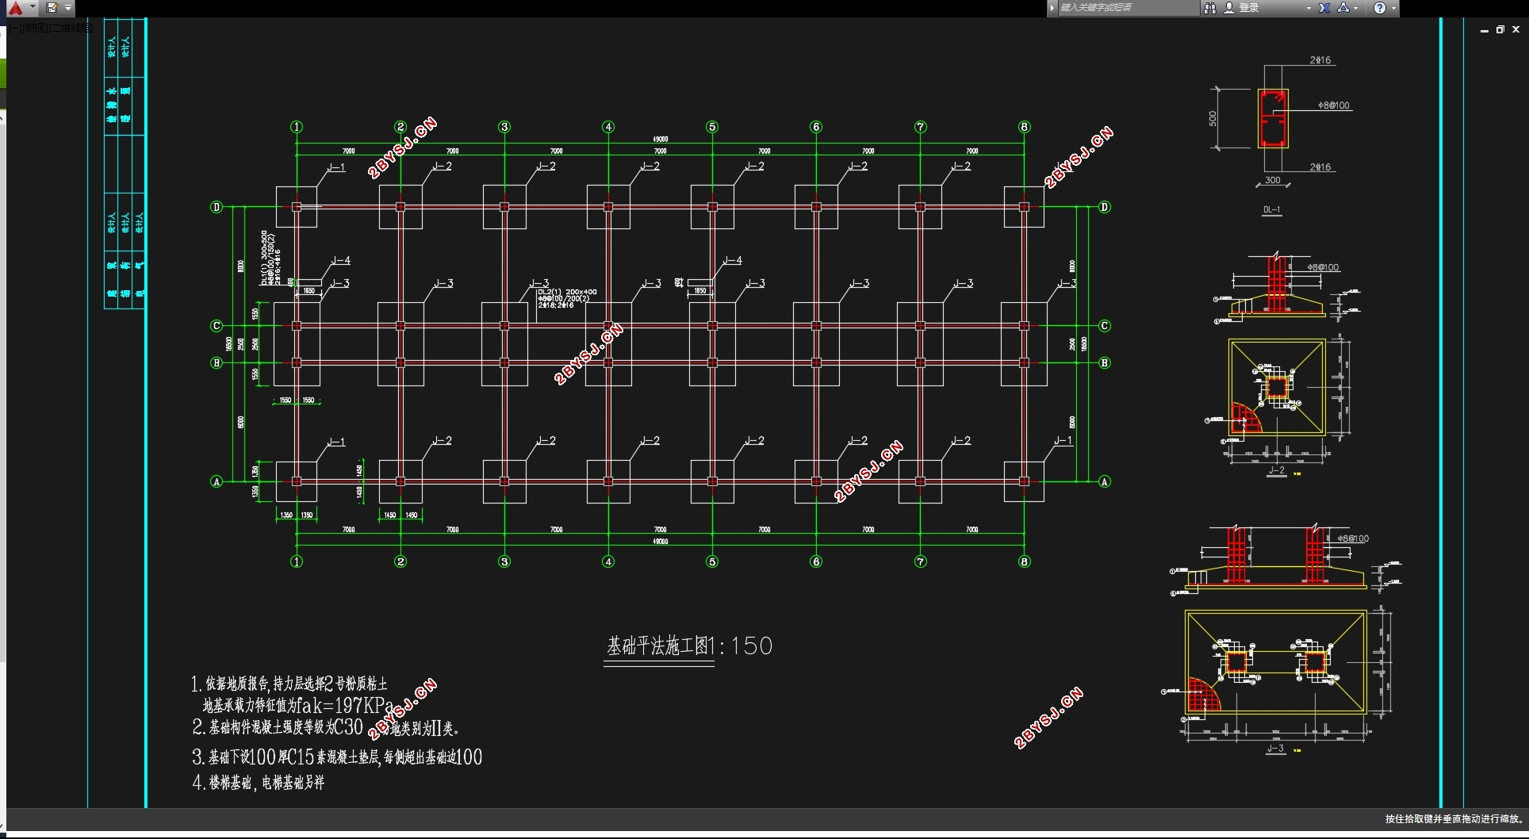Click the keyword search input field
The width and height of the screenshot is (1529, 839).
(1129, 8)
